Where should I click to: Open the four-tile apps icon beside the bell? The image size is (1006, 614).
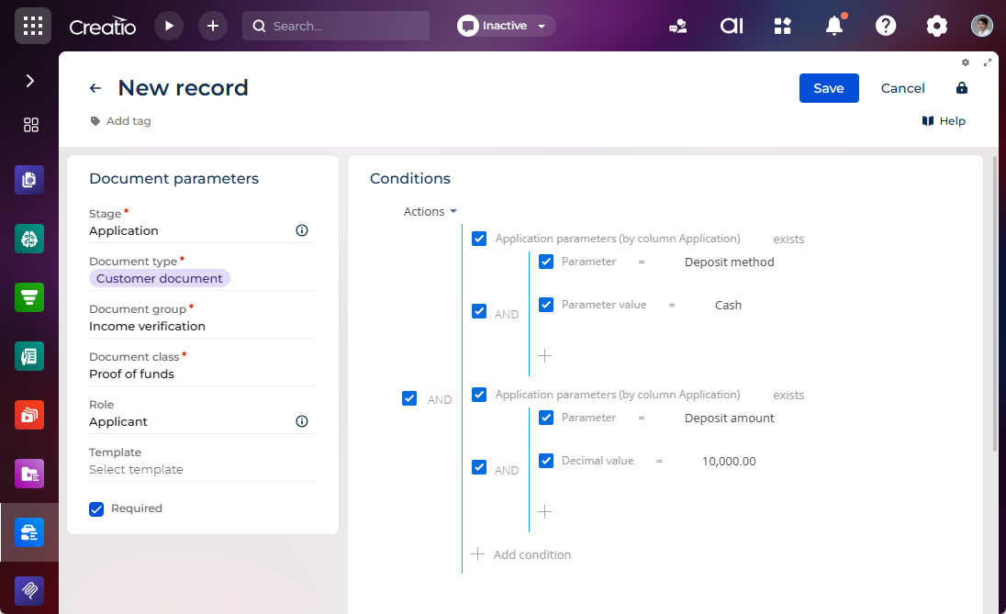coord(783,26)
